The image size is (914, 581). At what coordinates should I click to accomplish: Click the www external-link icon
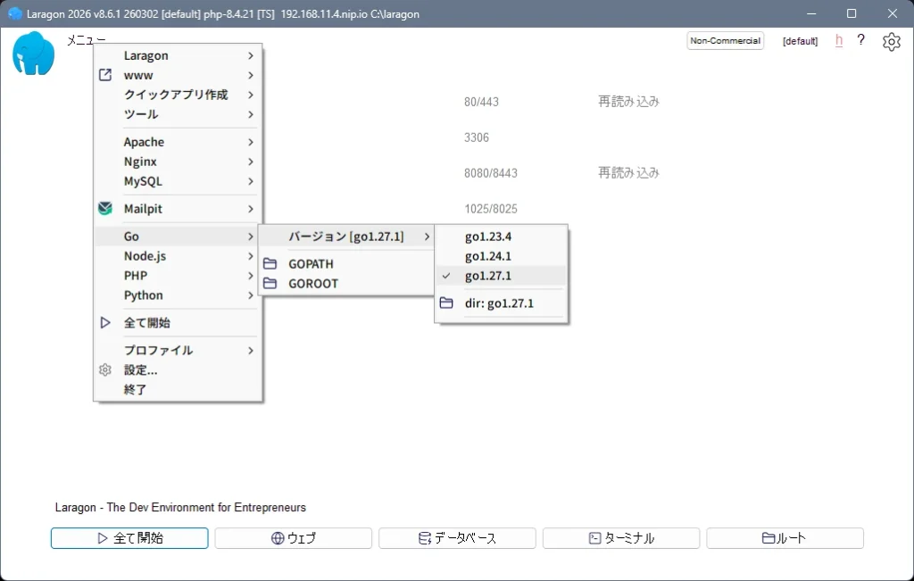pyautogui.click(x=105, y=75)
